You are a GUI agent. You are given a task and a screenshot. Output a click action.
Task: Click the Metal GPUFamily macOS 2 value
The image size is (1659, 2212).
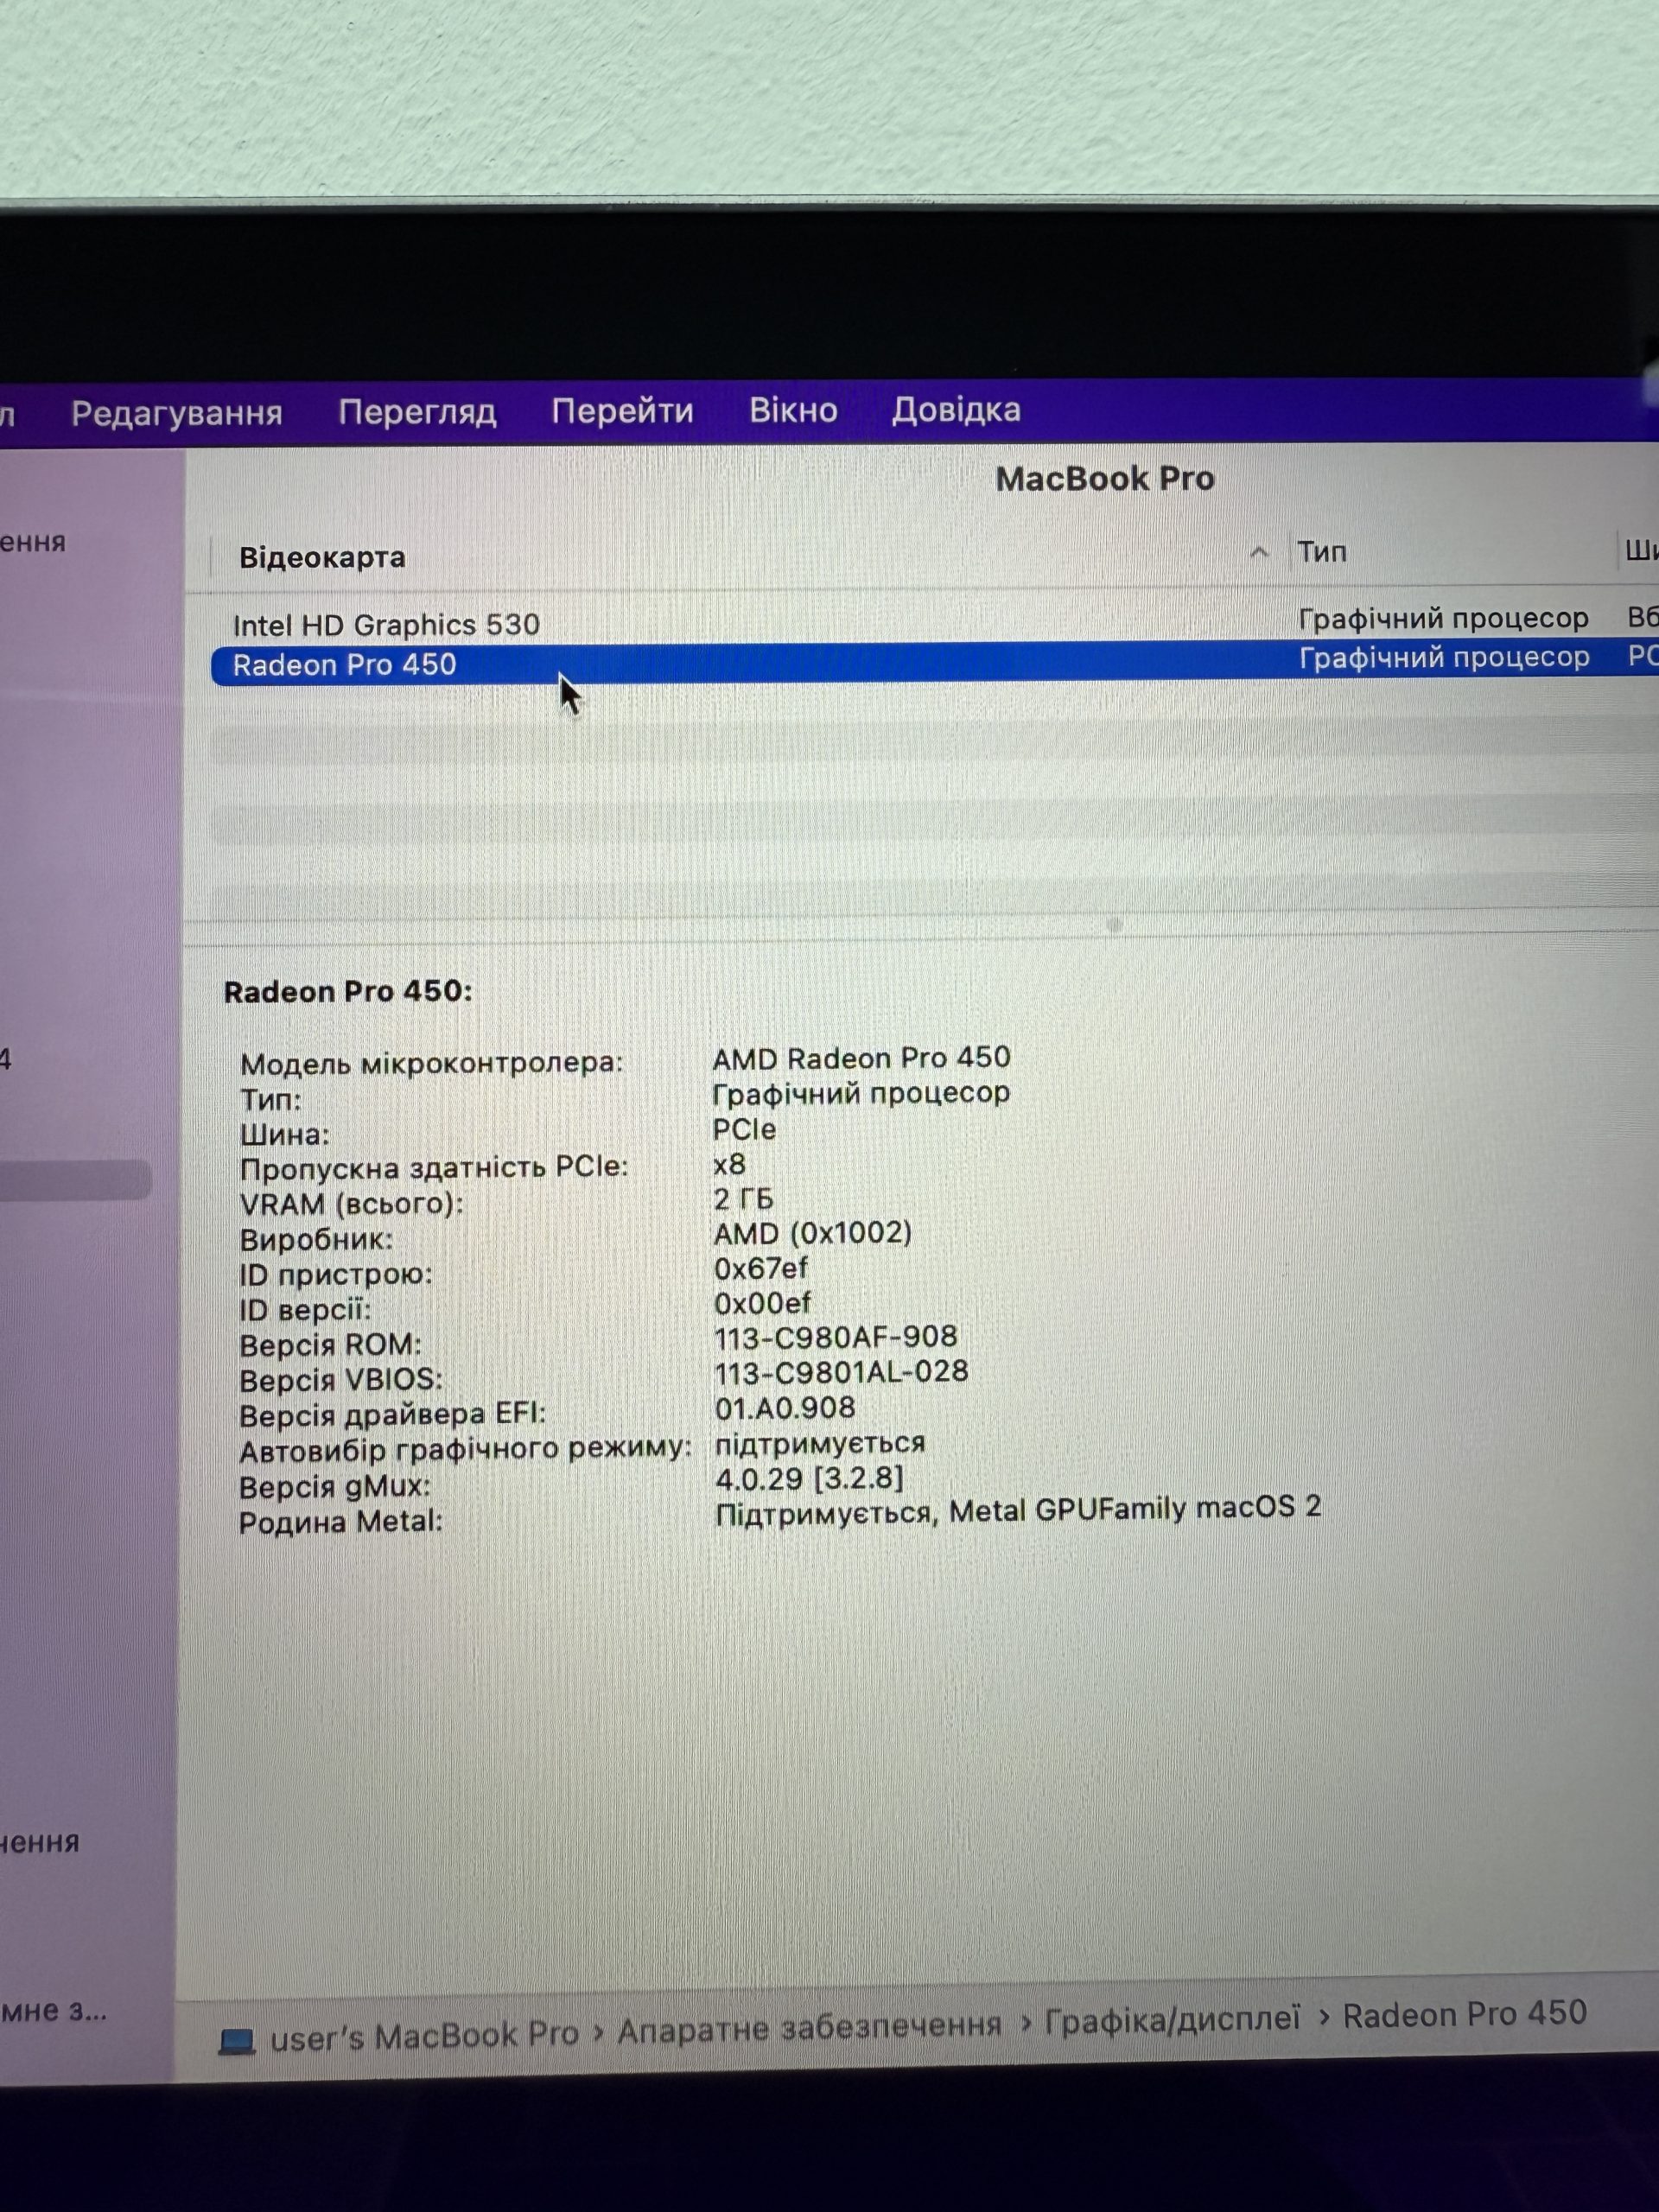click(x=1018, y=1510)
